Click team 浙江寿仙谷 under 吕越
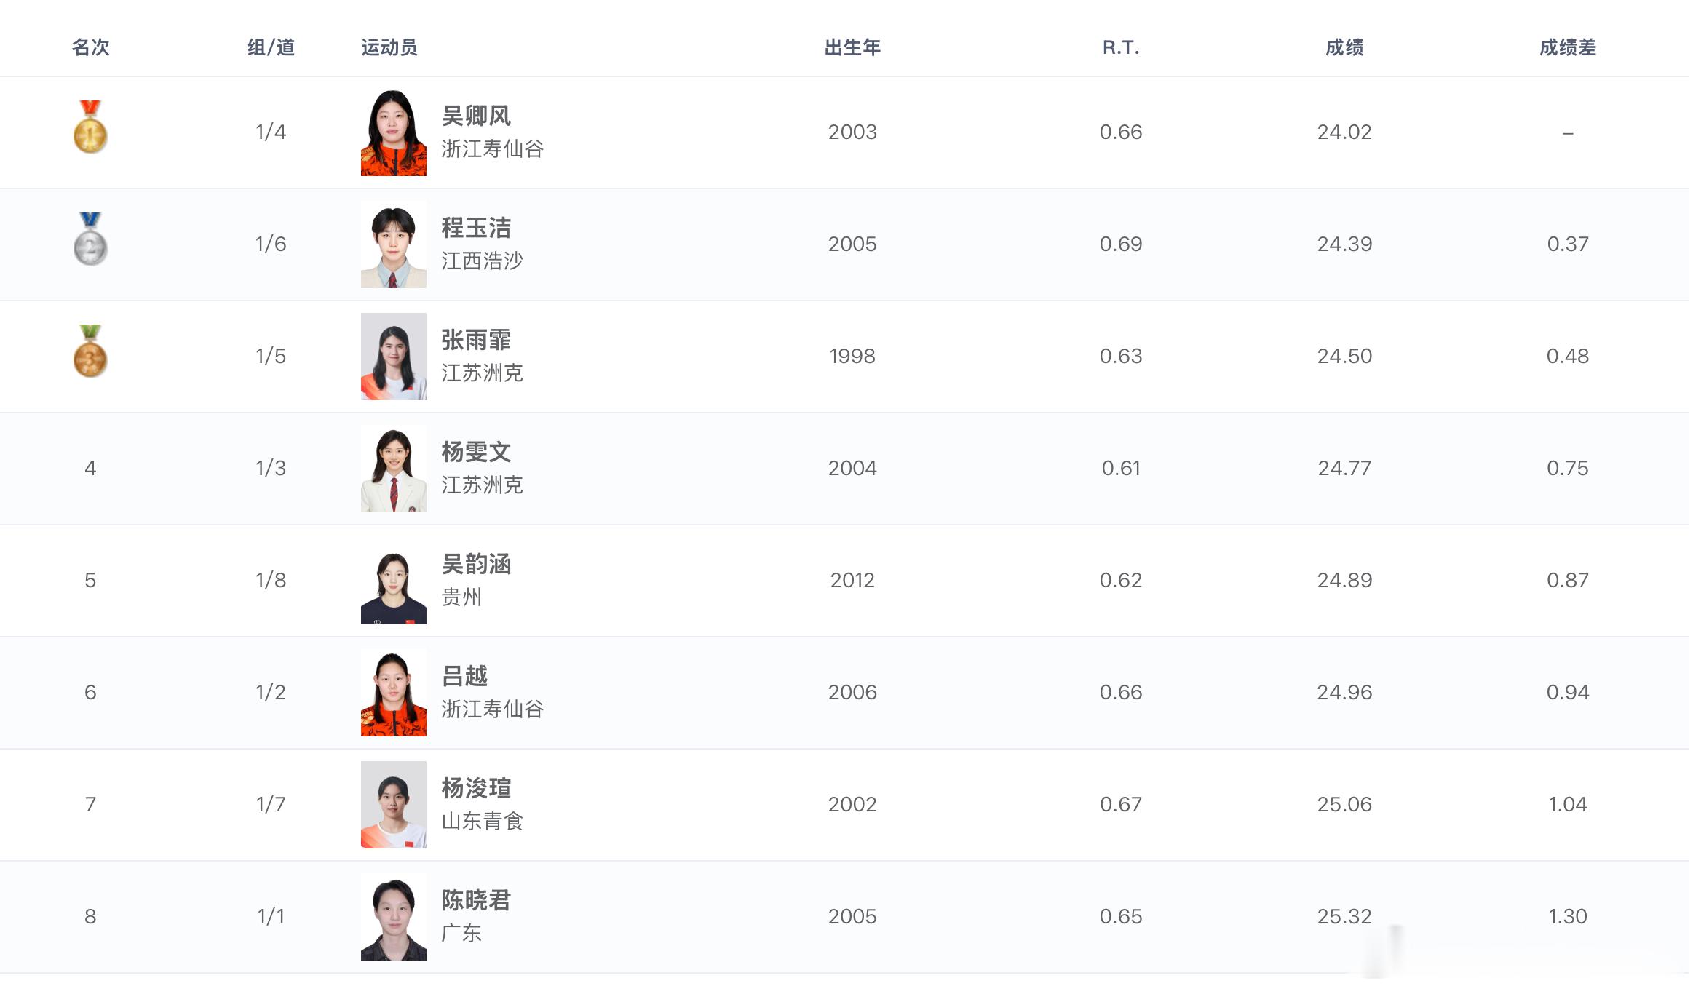Screen dimensions: 1693x994 tap(493, 709)
